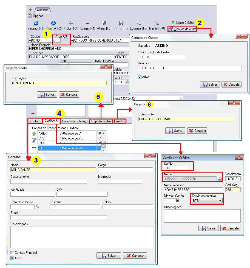Toggle Ativo checkbox in Contatos dialog

pos(12,258)
